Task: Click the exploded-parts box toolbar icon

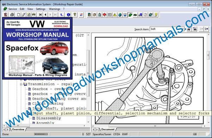Action: click(94, 15)
